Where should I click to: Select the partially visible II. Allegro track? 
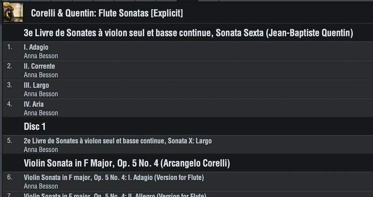coord(115,195)
